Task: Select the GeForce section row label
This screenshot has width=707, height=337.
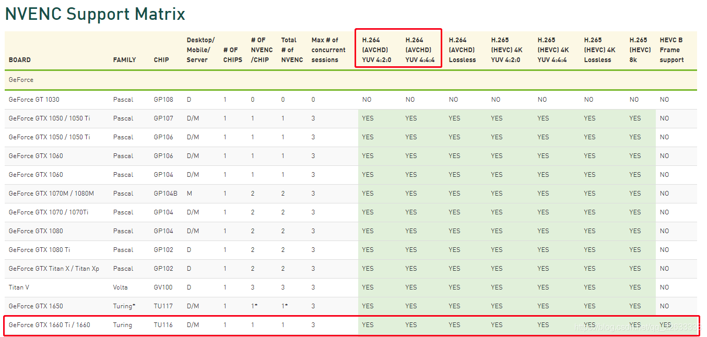Action: click(21, 80)
